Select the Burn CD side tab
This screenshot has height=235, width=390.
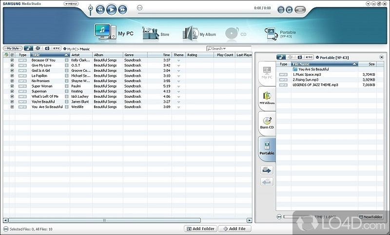(x=267, y=124)
